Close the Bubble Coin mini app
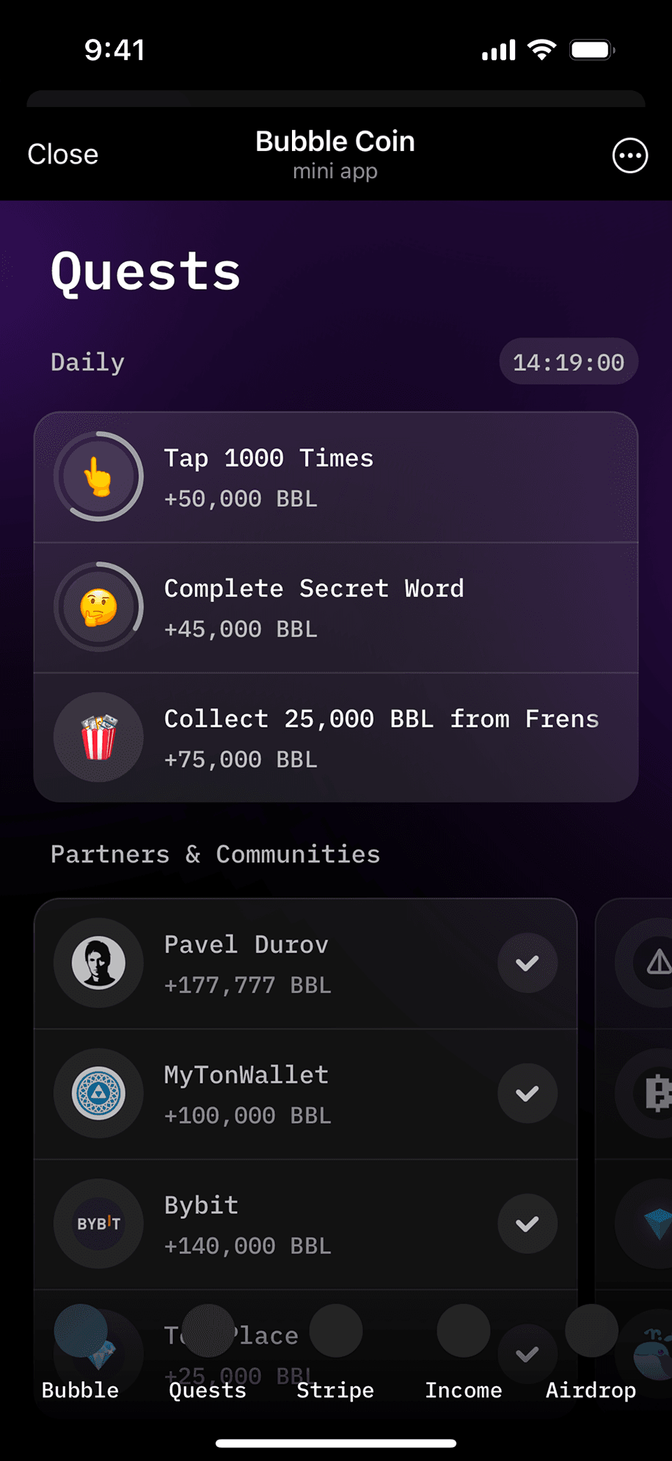Viewport: 672px width, 1461px height. (63, 155)
